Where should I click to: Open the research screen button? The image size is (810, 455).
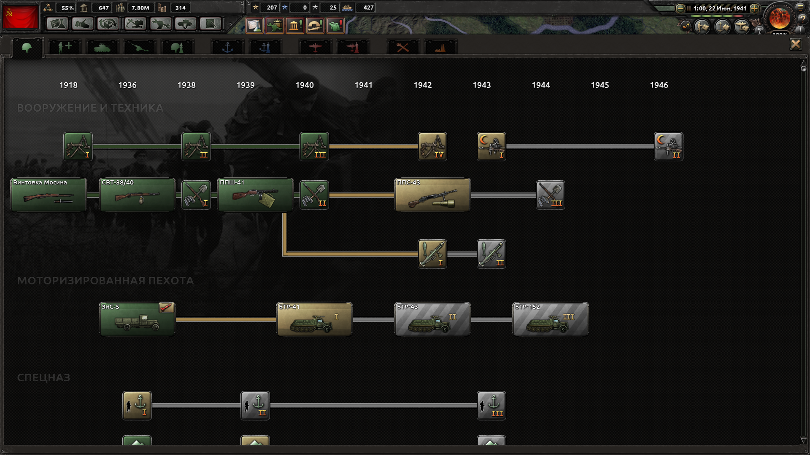pos(57,24)
